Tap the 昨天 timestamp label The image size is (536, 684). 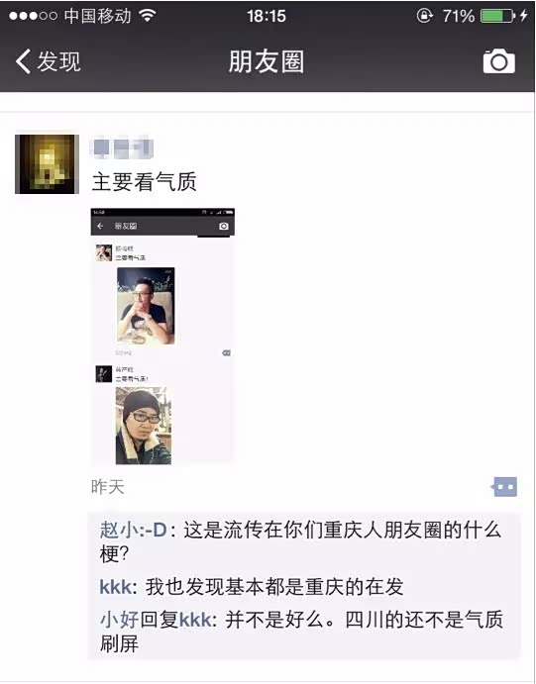coord(107,487)
